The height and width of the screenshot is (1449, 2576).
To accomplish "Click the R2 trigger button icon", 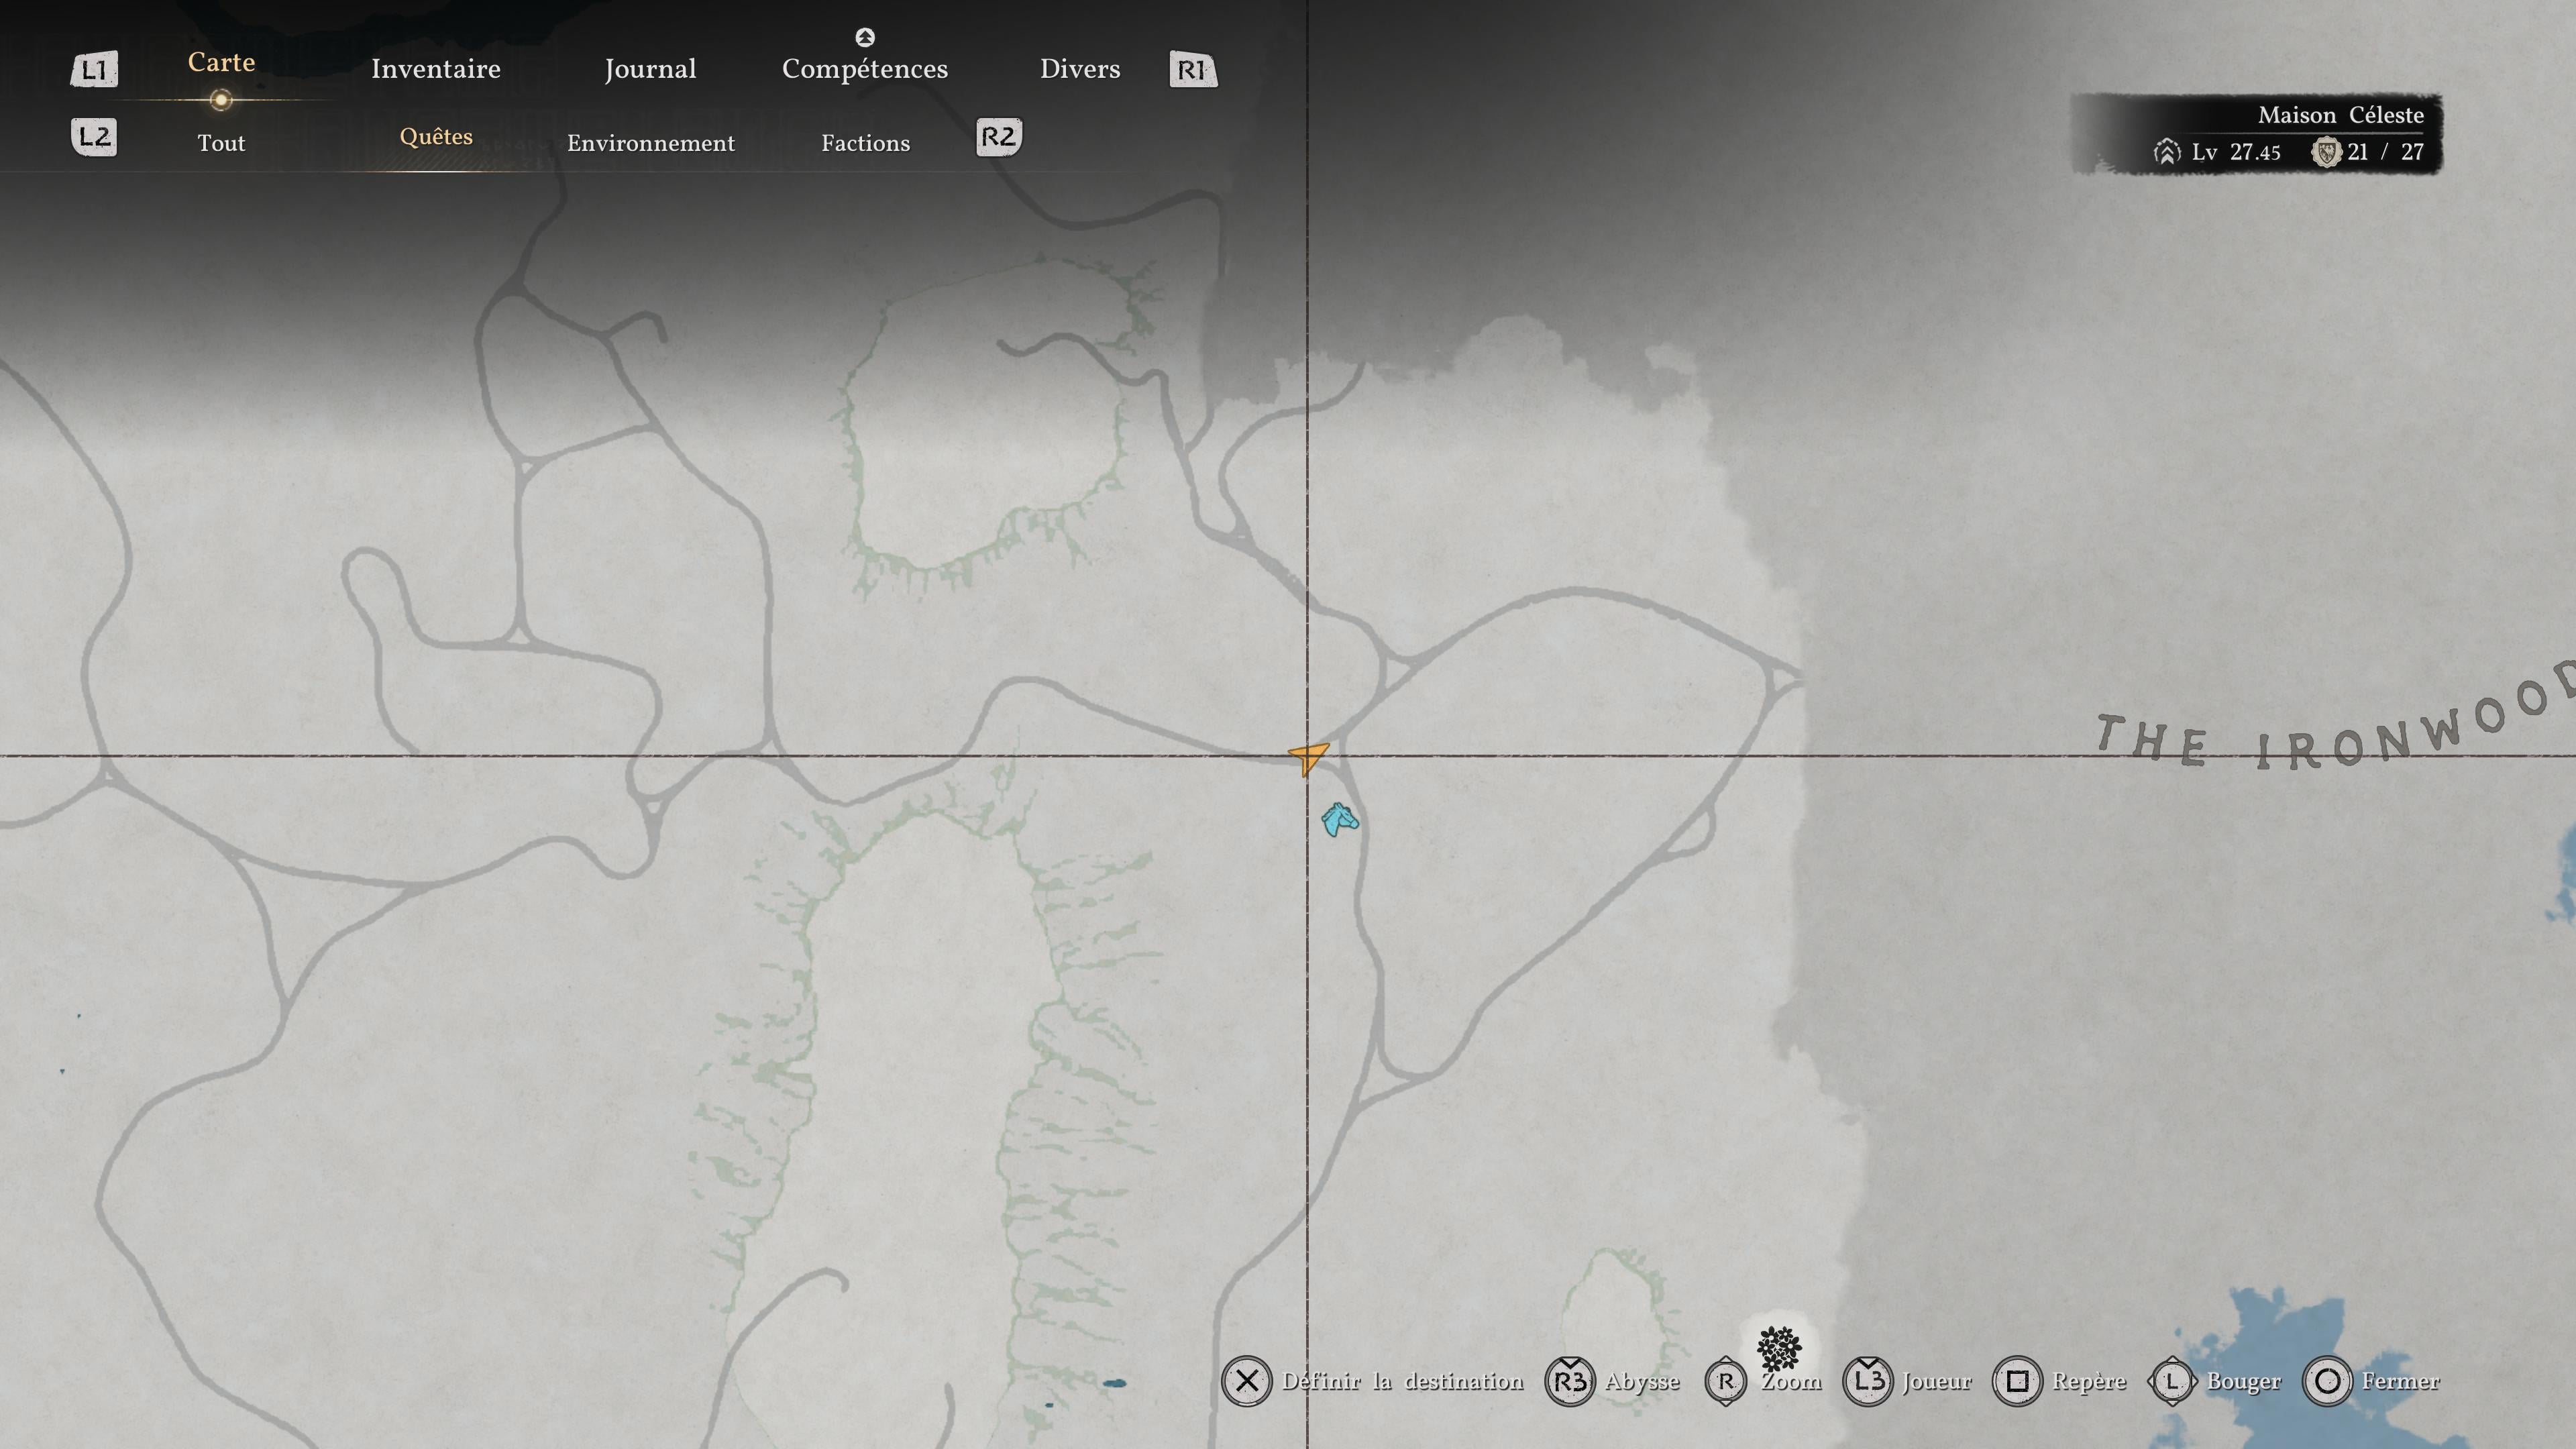I will (999, 137).
